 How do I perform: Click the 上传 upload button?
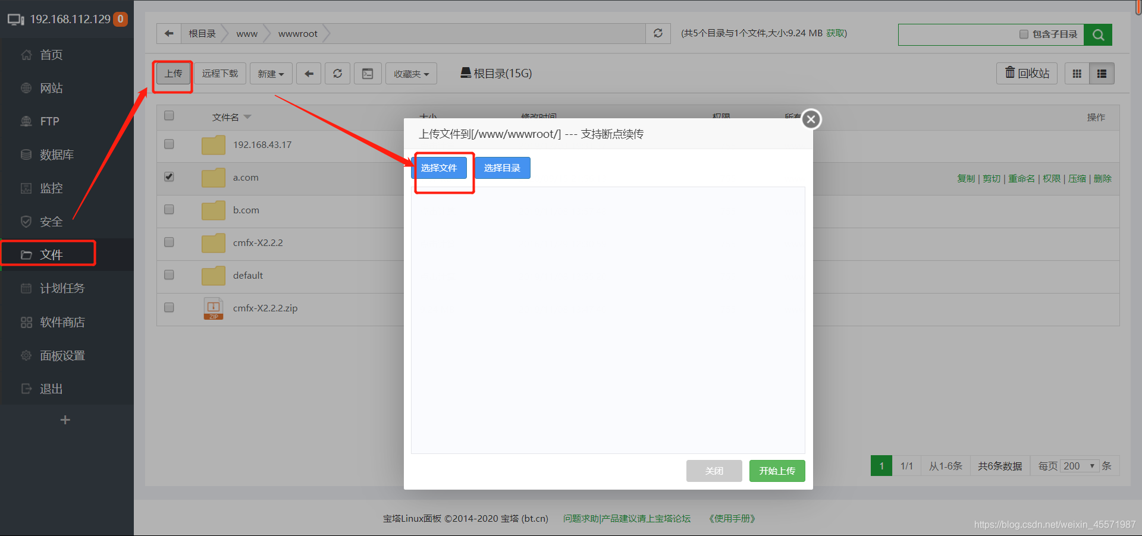173,74
